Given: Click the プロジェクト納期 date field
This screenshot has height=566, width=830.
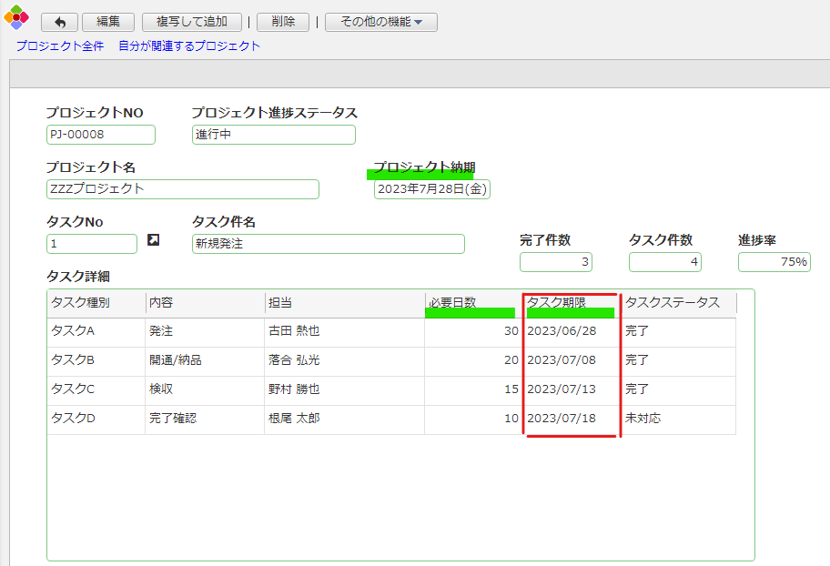Looking at the screenshot, I should (431, 189).
